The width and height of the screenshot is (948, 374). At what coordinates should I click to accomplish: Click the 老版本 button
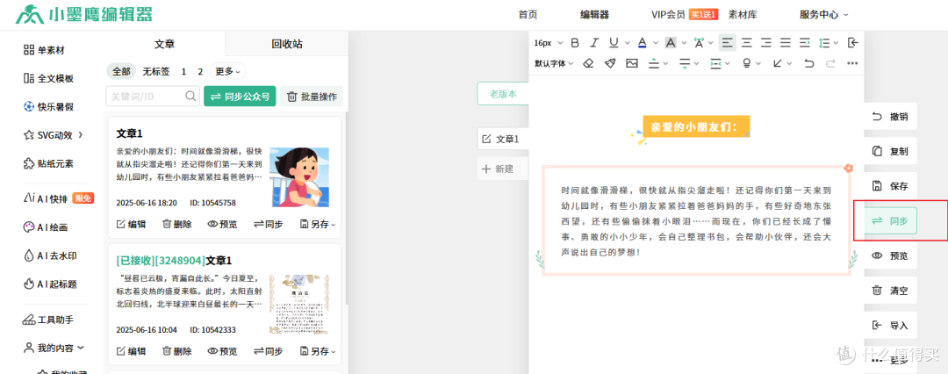[x=503, y=94]
